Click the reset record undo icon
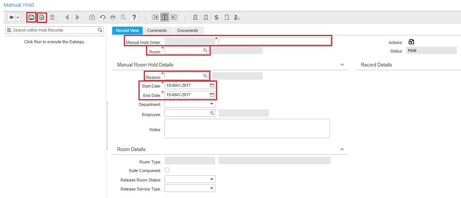The image size is (461, 198). 102,17
